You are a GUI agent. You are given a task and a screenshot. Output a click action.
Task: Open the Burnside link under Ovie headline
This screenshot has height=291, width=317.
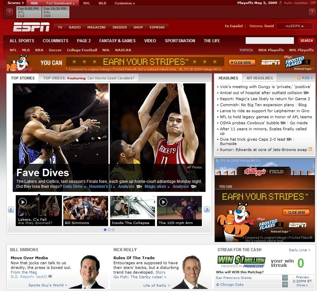click(x=228, y=144)
